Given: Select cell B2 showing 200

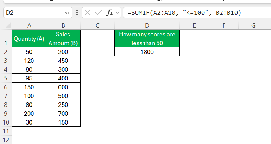Looking at the screenshot, I should 63,52.
